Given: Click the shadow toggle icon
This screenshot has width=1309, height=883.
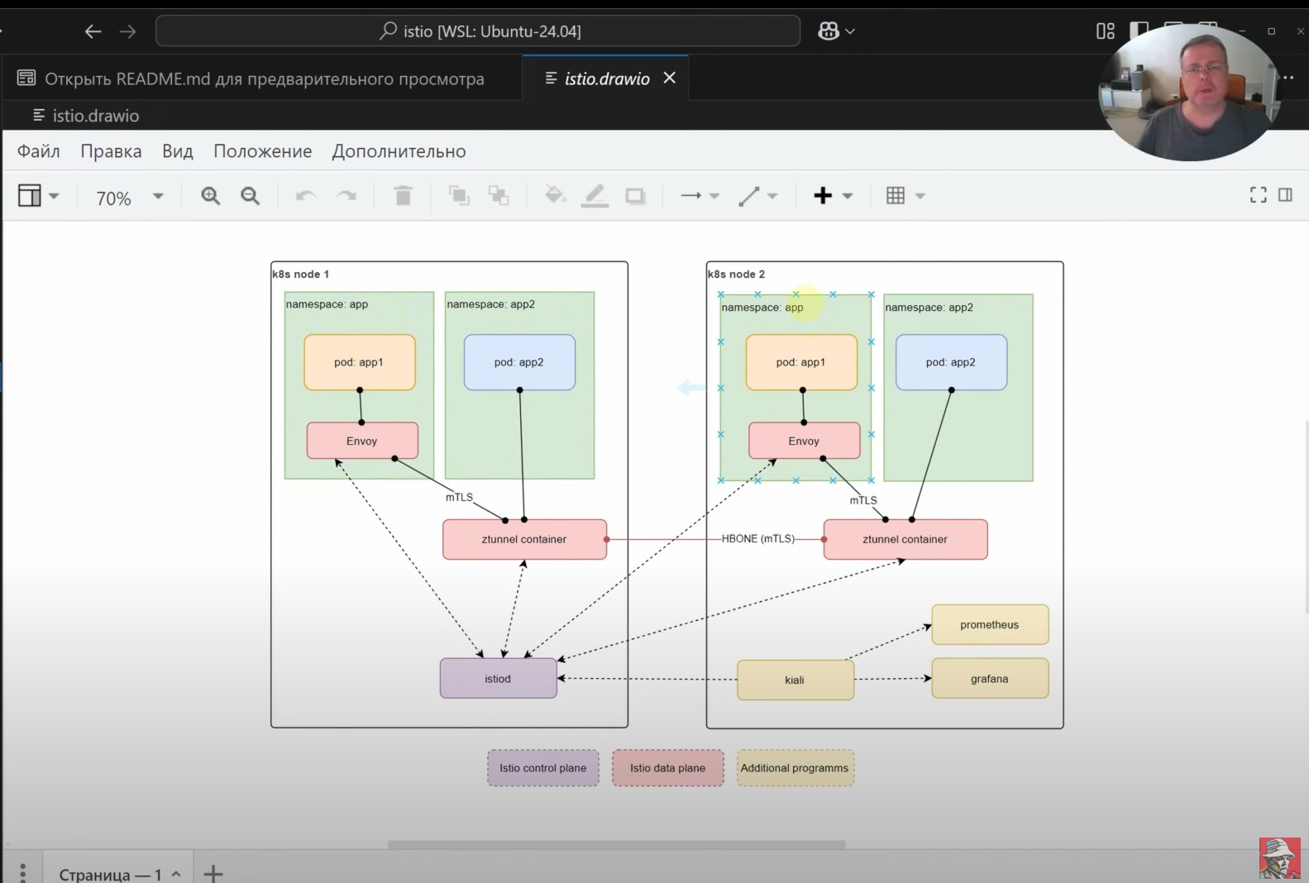Looking at the screenshot, I should tap(635, 196).
